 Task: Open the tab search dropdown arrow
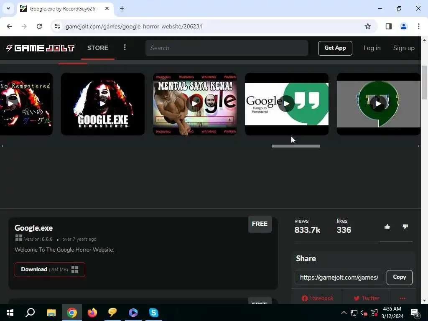click(8, 8)
